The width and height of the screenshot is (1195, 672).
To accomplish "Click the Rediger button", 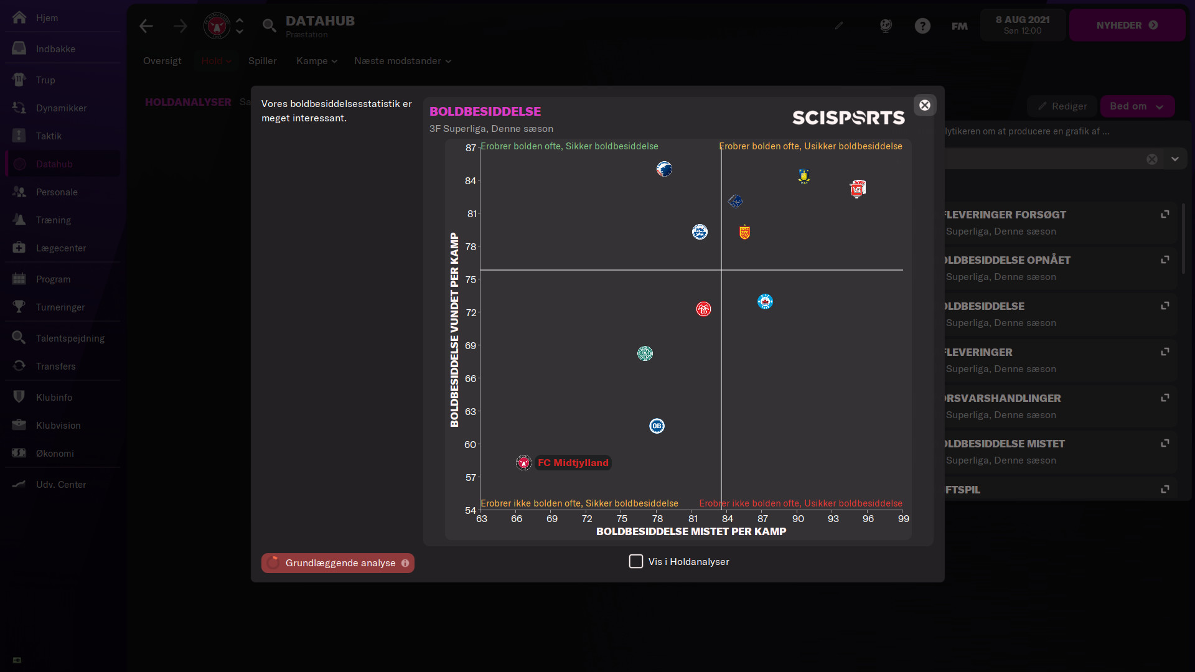I will click(x=1062, y=106).
